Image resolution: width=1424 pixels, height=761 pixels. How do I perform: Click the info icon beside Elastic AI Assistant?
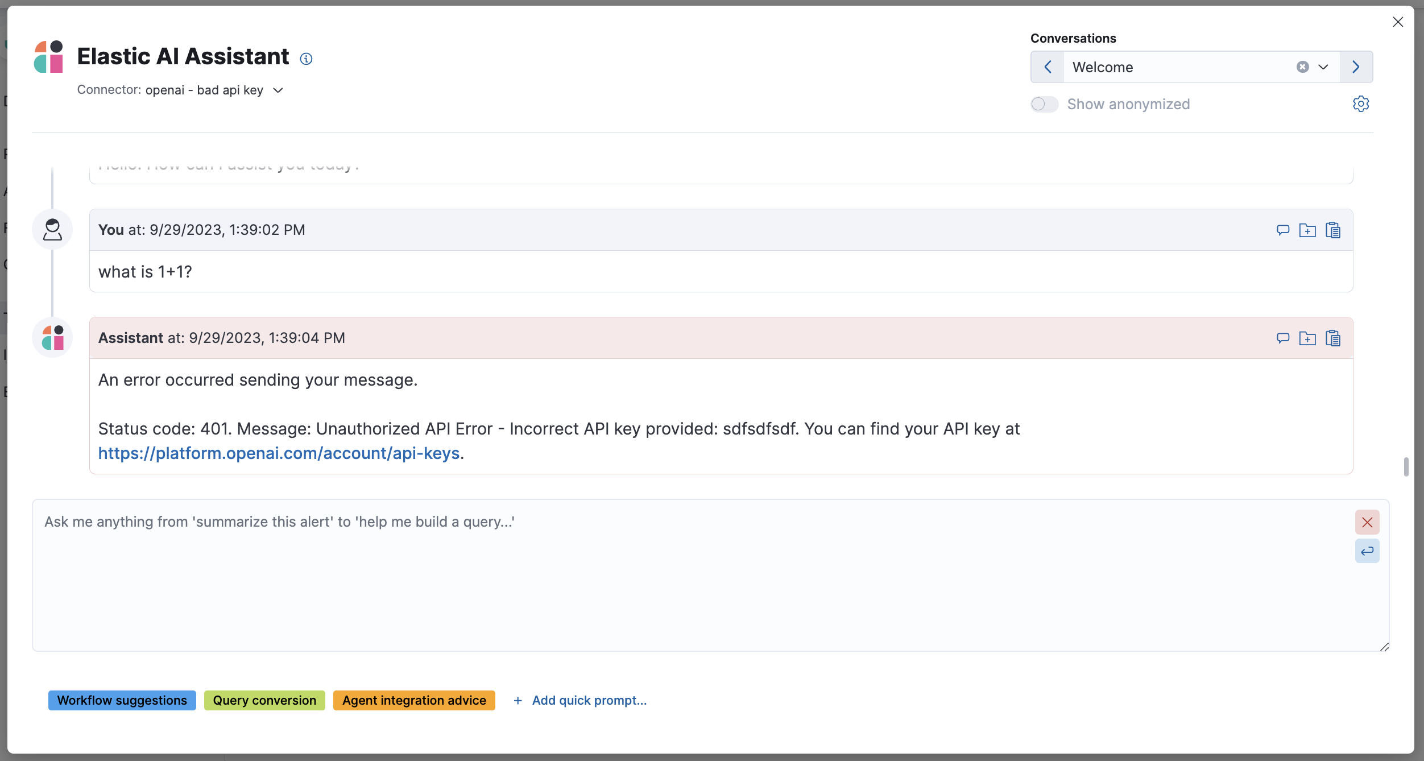coord(307,59)
